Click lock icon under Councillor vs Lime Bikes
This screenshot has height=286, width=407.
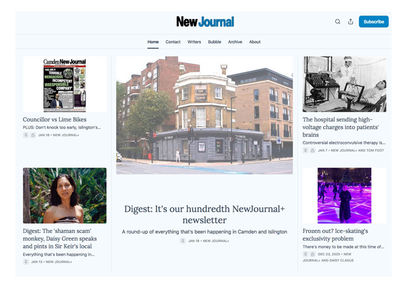33,135
